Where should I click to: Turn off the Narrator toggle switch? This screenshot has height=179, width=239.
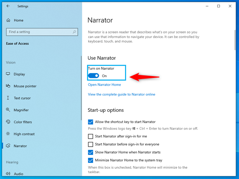93,76
